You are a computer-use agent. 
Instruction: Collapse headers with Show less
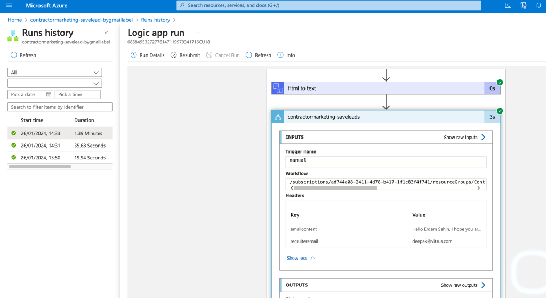301,258
